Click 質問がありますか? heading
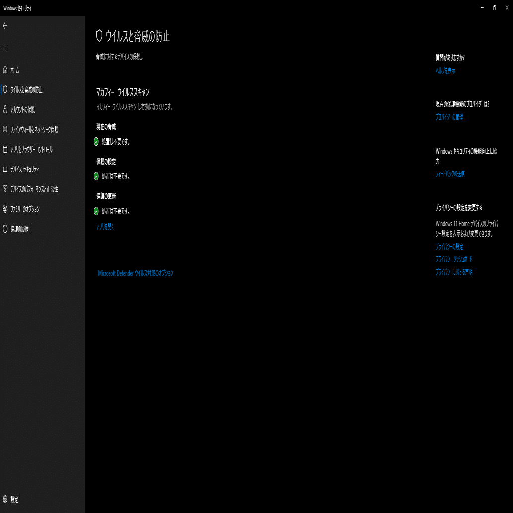This screenshot has width=513, height=513. coord(450,58)
